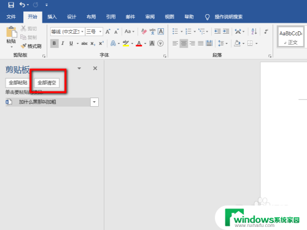Center the text alignment

184,44
